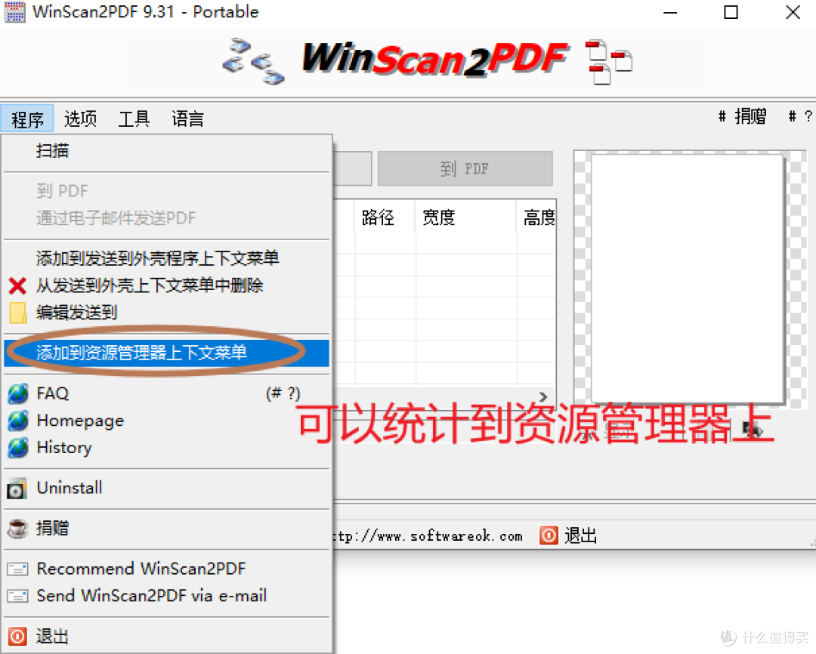This screenshot has height=654, width=816.
Task: Click the red exit icon in menu
Action: 17,637
